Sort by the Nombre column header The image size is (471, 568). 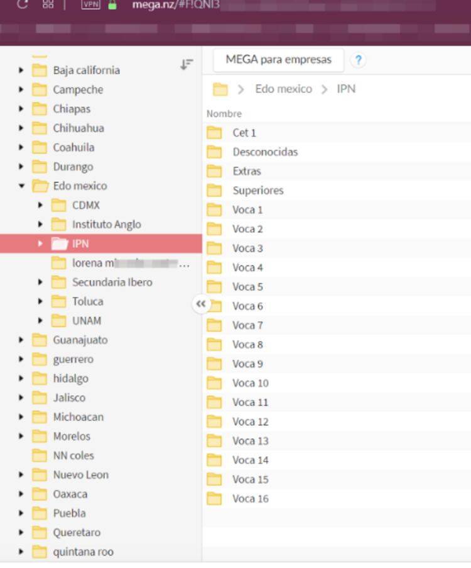pyautogui.click(x=224, y=114)
